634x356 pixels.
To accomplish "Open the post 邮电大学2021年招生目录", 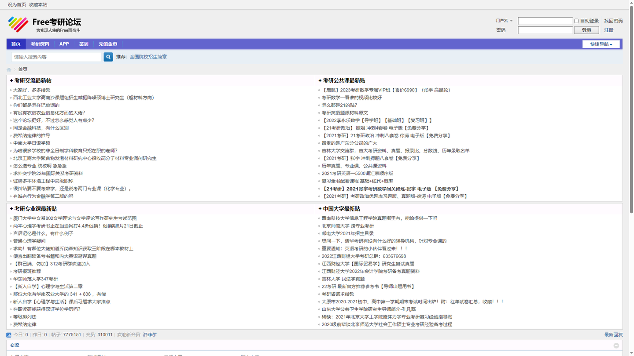I will (x=348, y=233).
